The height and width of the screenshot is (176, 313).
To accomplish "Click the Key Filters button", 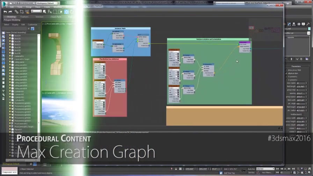I will pyautogui.click(x=267, y=173).
